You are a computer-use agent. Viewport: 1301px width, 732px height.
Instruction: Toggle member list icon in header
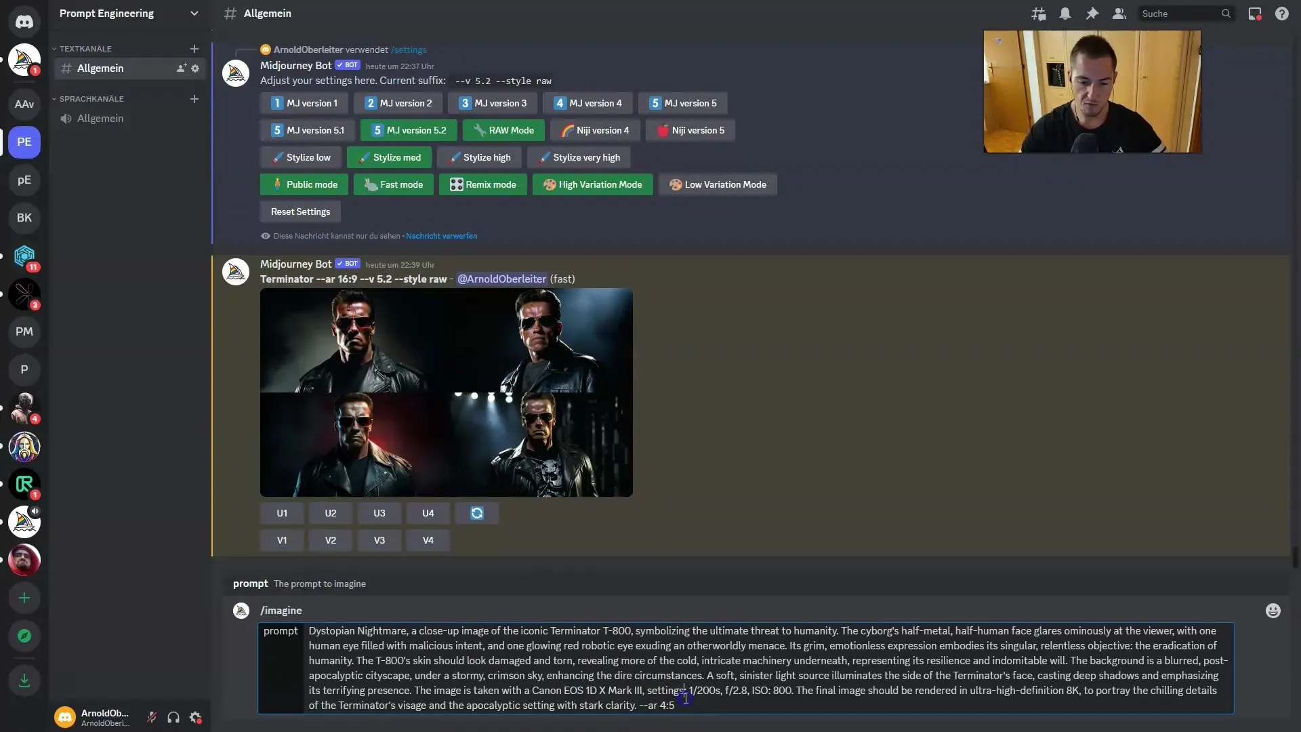(1119, 14)
